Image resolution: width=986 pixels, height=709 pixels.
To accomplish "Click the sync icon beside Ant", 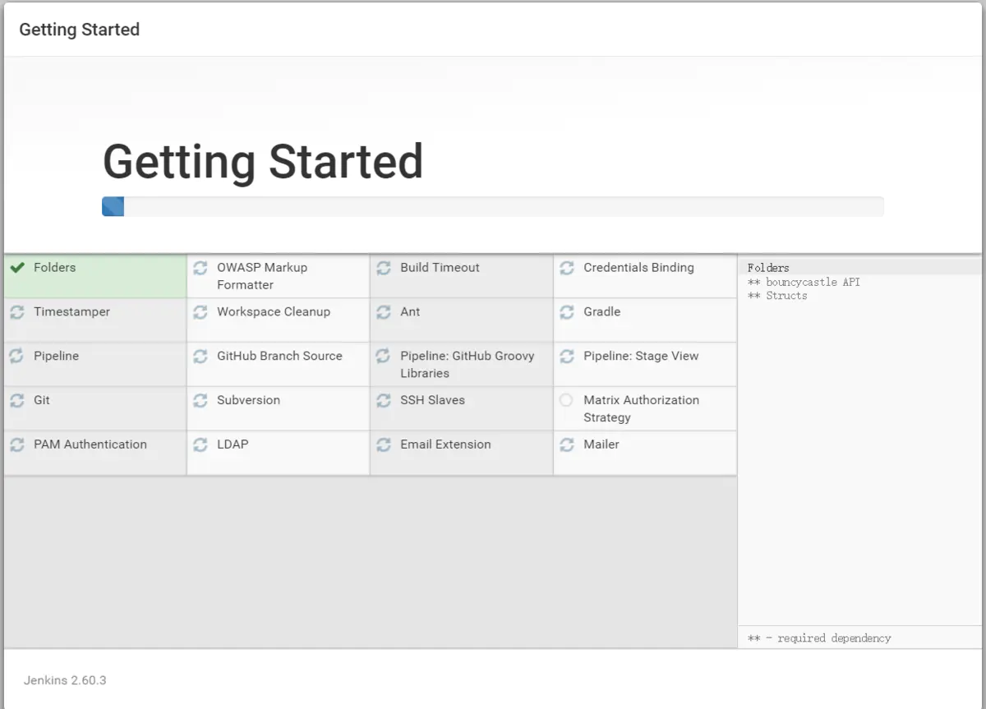I will point(384,312).
